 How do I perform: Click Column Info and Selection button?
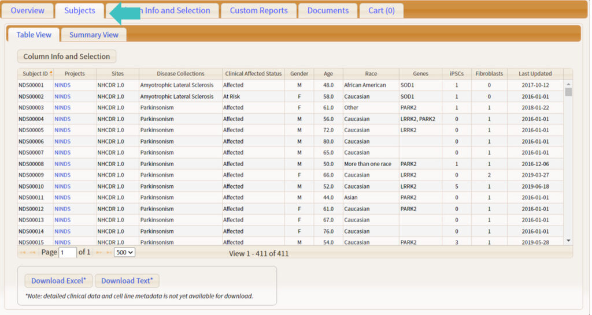point(66,57)
